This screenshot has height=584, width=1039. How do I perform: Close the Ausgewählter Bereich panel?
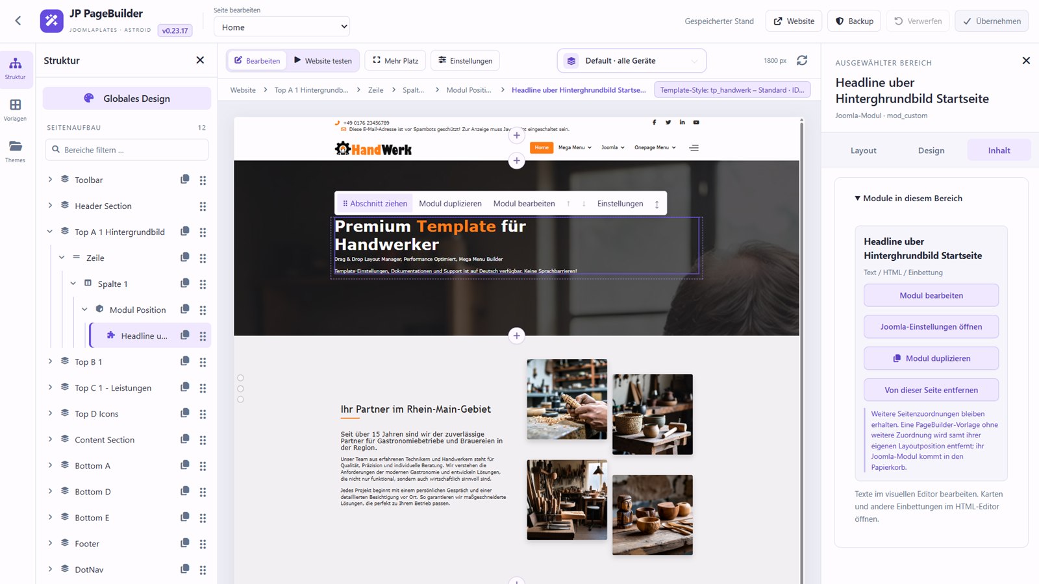pos(1026,60)
